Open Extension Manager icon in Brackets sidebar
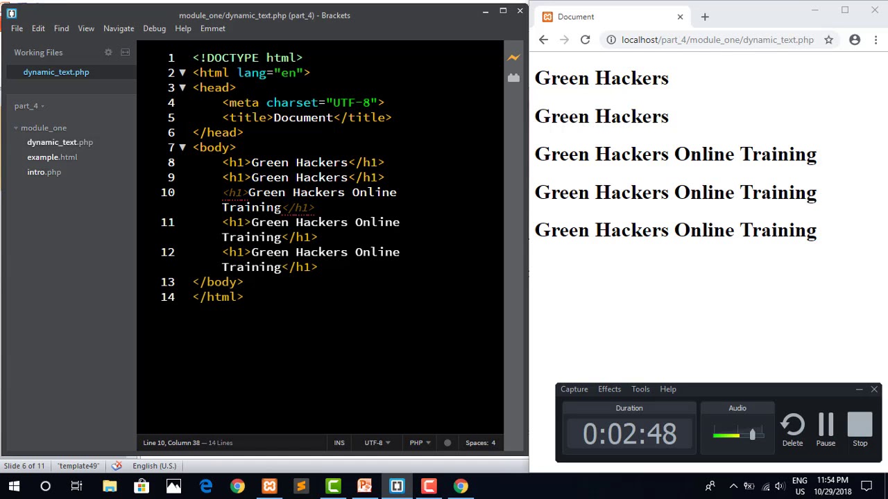Viewport: 888px width, 499px height. click(x=513, y=78)
